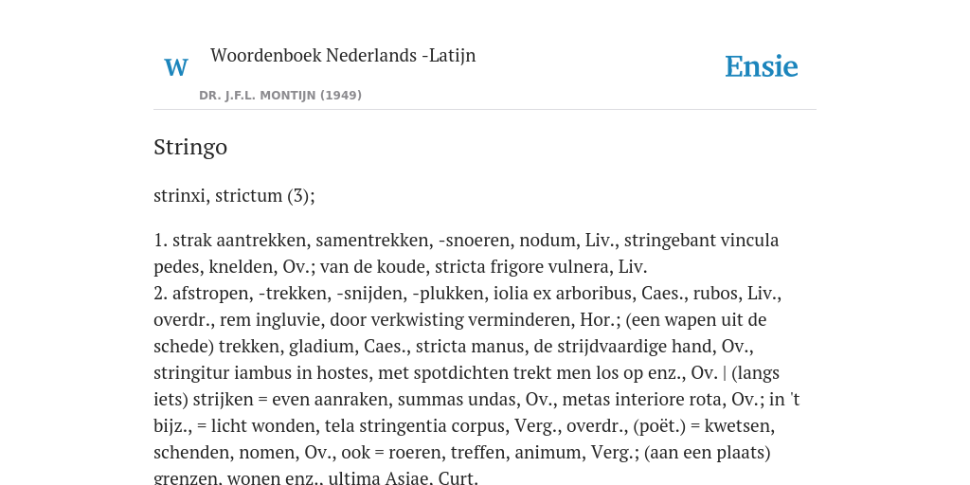Open the Ensie logo link
The height and width of the screenshot is (485, 970).
762,67
